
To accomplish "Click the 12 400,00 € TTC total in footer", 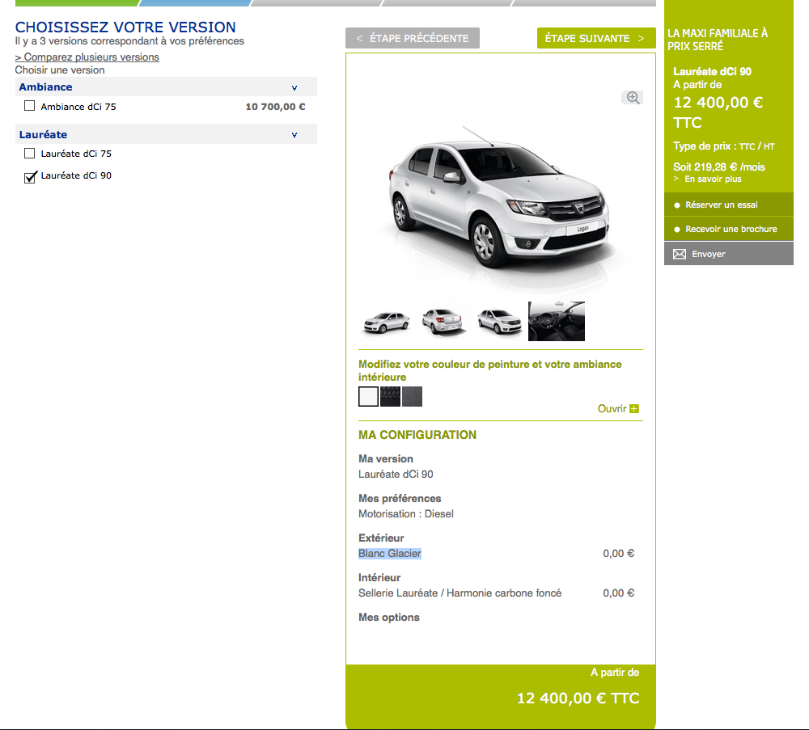I will click(x=578, y=698).
